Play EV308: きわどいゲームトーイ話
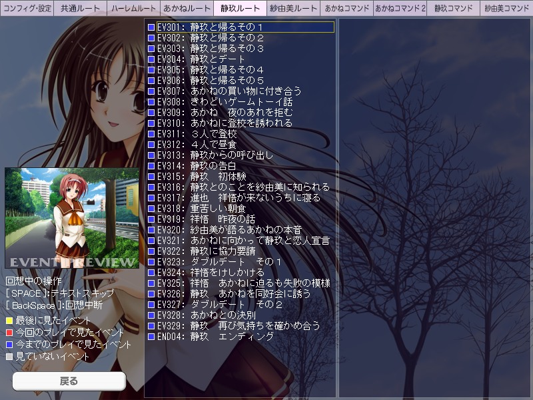Viewport: 533px width, 400px height. pos(225,102)
